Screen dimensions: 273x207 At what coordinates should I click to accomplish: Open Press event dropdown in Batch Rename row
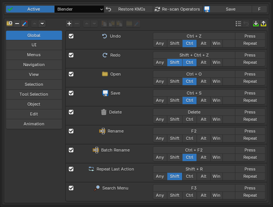pyautogui.click(x=250, y=150)
